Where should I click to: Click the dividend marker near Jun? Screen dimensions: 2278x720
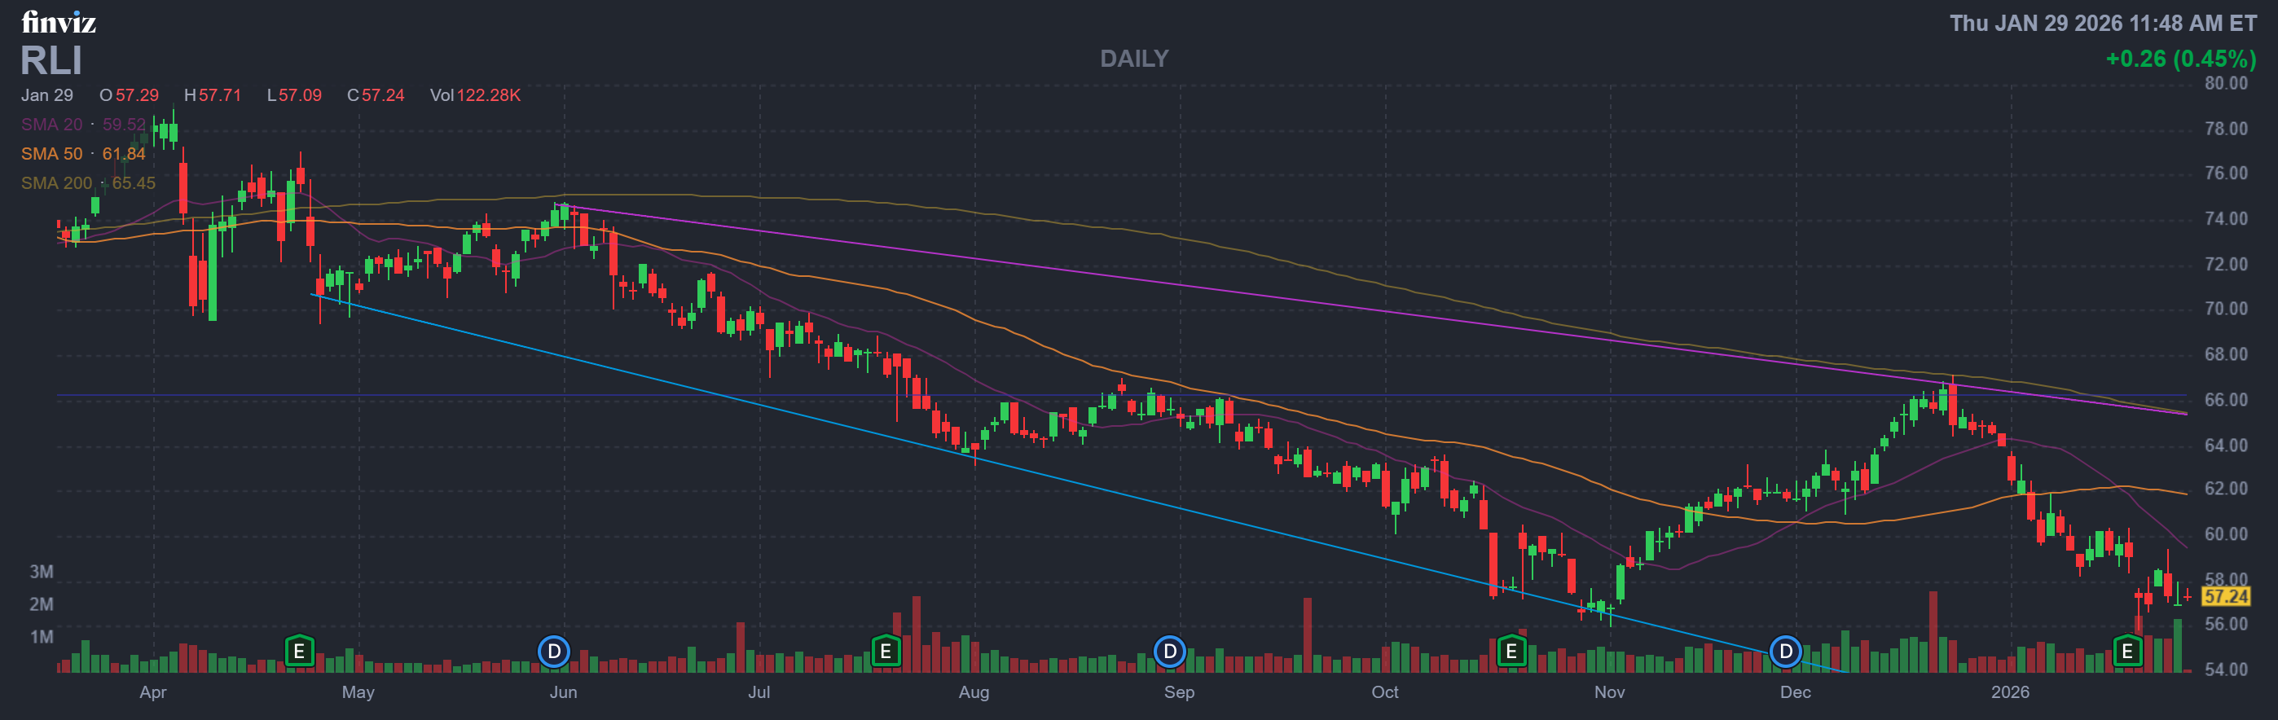point(553,652)
